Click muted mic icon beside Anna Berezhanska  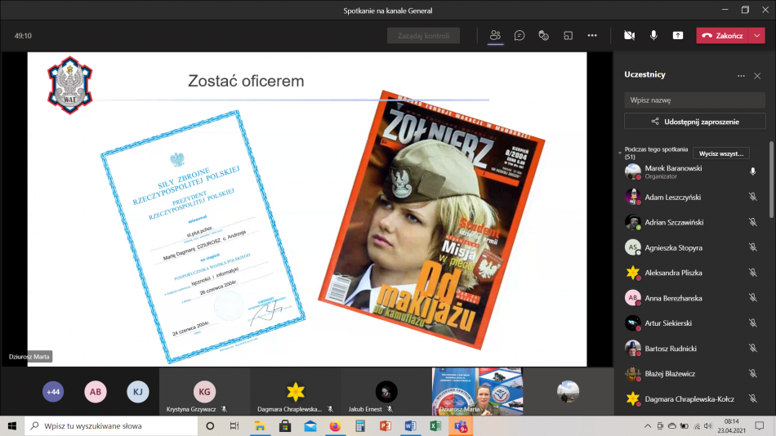(x=753, y=298)
